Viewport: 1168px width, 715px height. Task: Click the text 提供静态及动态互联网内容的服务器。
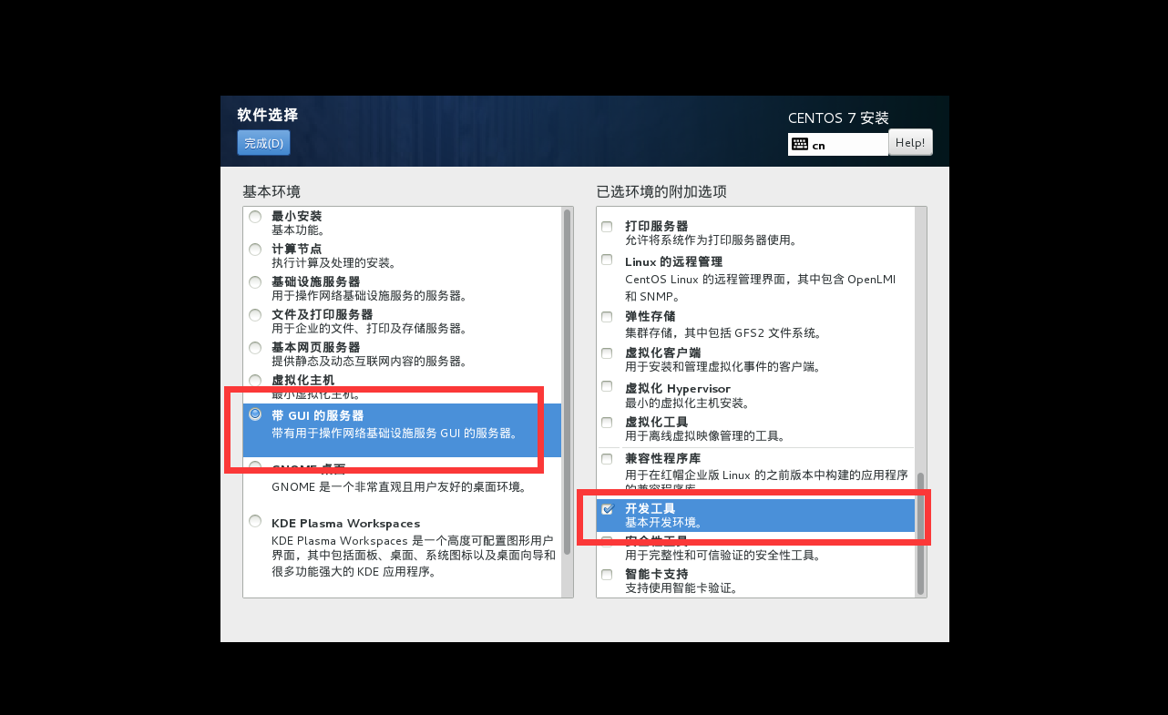pyautogui.click(x=370, y=362)
